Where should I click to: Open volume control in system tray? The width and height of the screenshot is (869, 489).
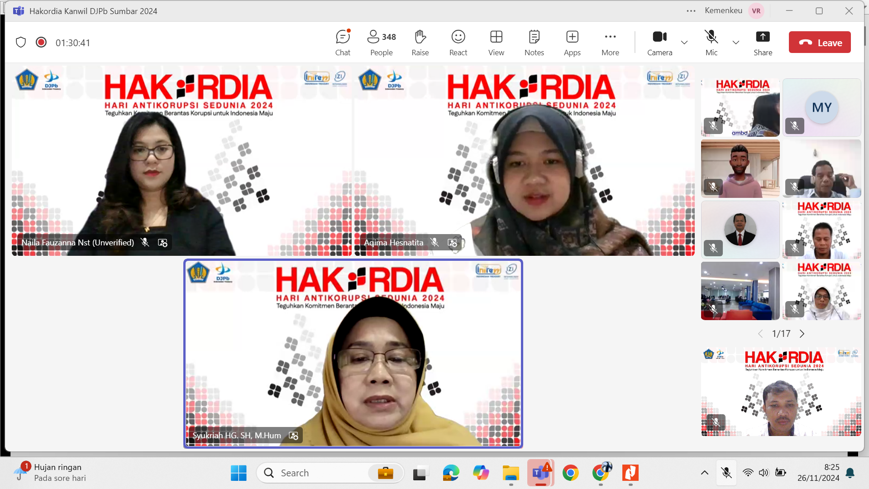pos(764,473)
